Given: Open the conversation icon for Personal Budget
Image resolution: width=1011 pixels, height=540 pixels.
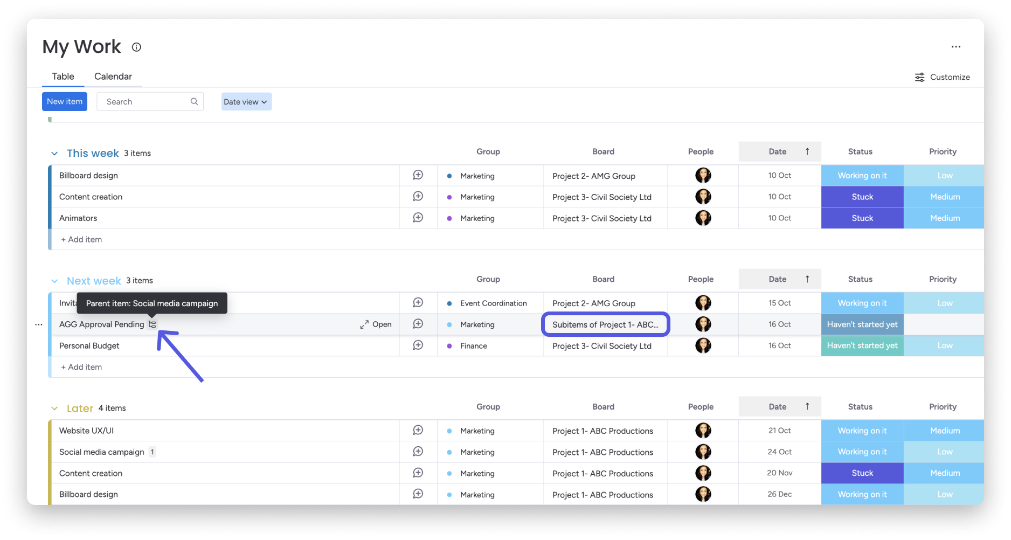Looking at the screenshot, I should (418, 345).
